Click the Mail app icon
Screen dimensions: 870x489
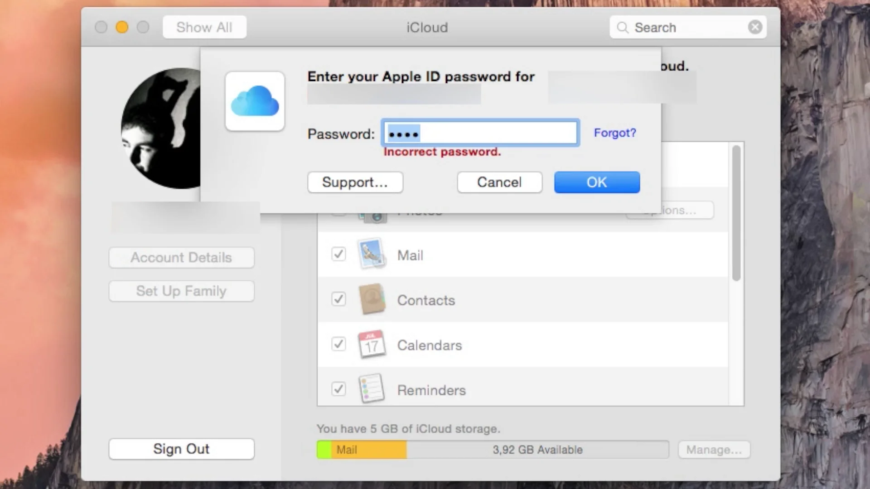point(372,254)
